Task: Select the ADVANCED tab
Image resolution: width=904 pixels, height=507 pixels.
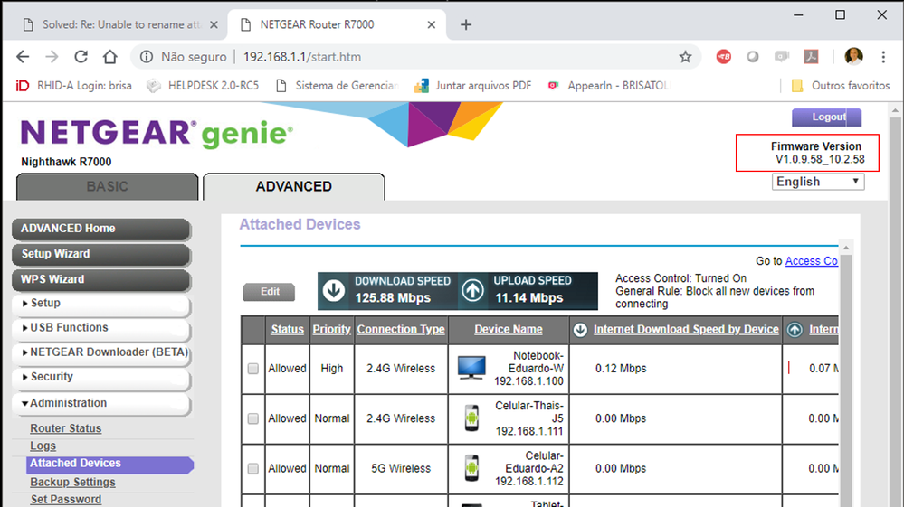Action: click(x=293, y=186)
